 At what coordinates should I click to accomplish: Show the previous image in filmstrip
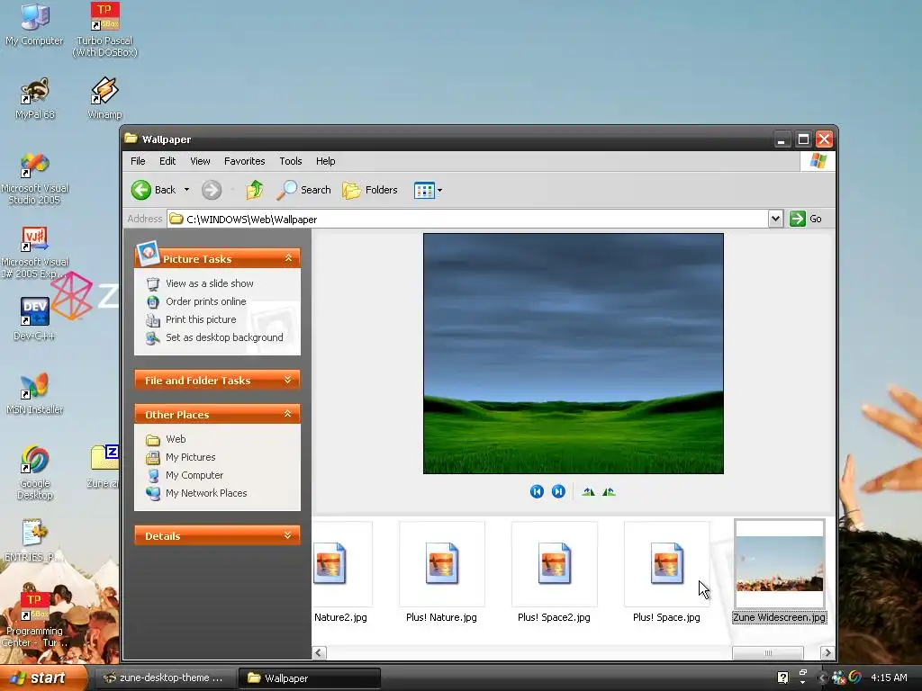[537, 491]
